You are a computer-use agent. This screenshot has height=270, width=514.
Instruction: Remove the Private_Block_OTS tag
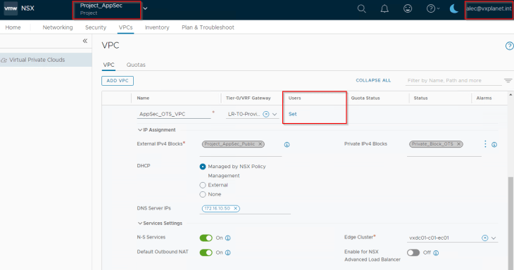pyautogui.click(x=458, y=144)
